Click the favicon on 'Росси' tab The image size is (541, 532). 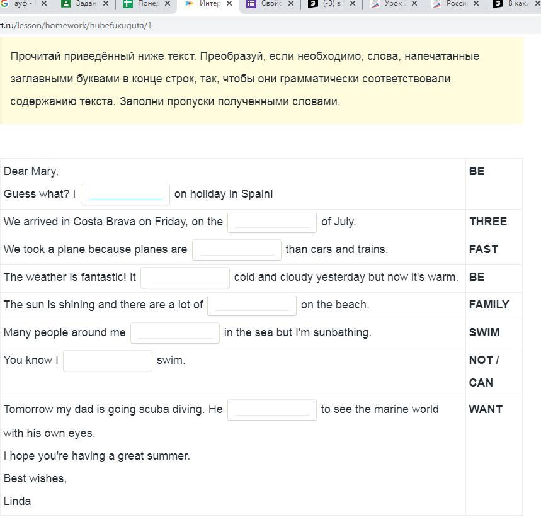pyautogui.click(x=436, y=4)
